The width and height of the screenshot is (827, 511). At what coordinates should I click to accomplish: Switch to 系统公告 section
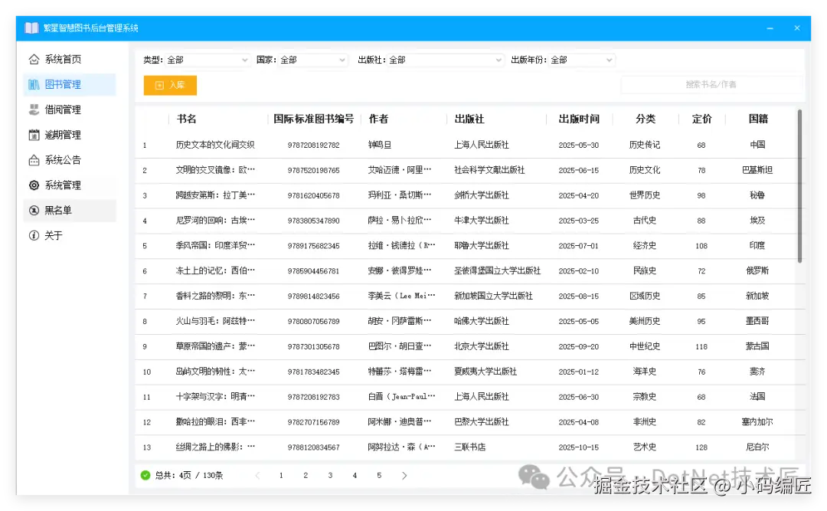click(70, 160)
